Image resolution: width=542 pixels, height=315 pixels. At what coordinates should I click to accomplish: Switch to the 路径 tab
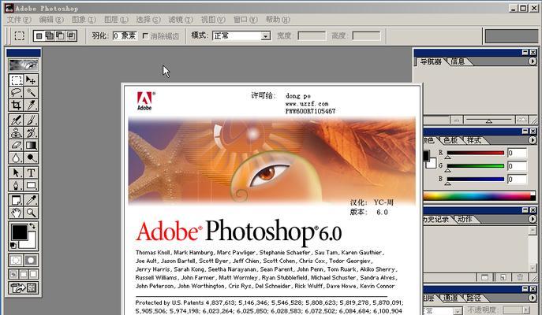click(473, 298)
